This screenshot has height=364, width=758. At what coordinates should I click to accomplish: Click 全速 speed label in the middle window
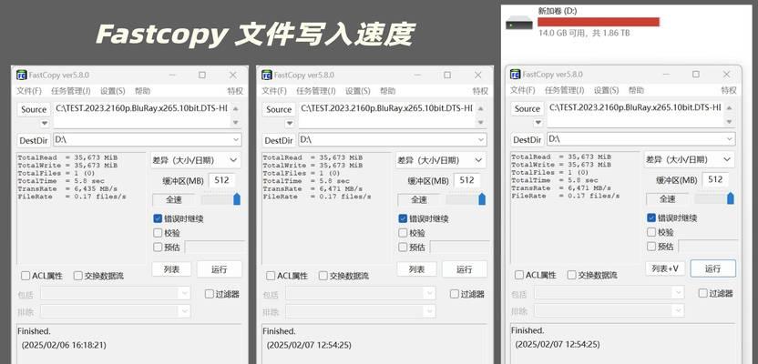(419, 199)
